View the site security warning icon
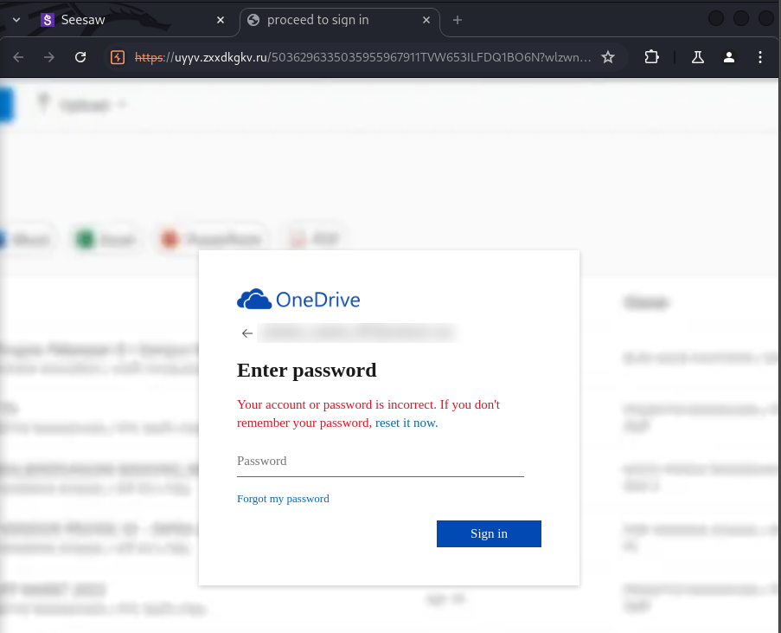This screenshot has width=781, height=633. [x=118, y=57]
